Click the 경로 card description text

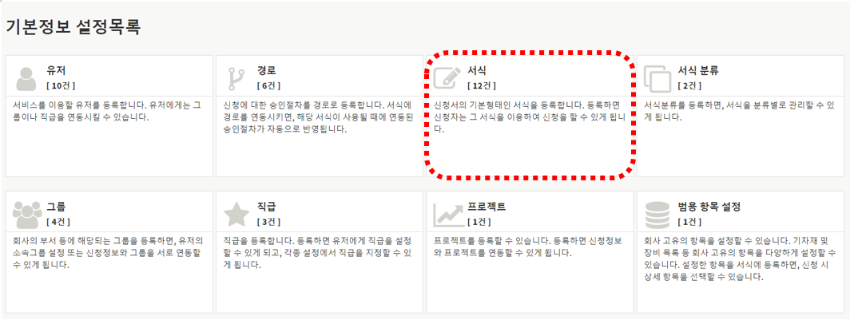coord(319,117)
